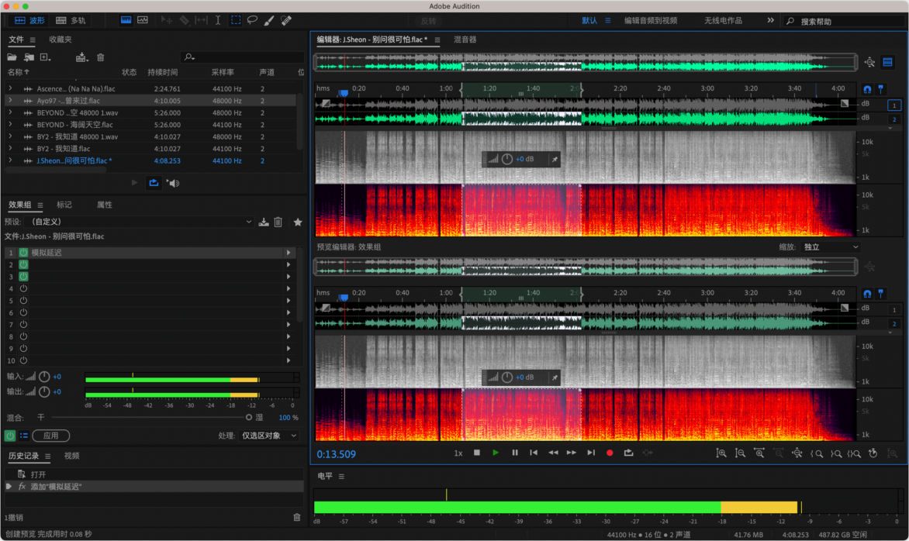Toggle auto-play in Files panel
The height and width of the screenshot is (541, 909).
point(173,183)
